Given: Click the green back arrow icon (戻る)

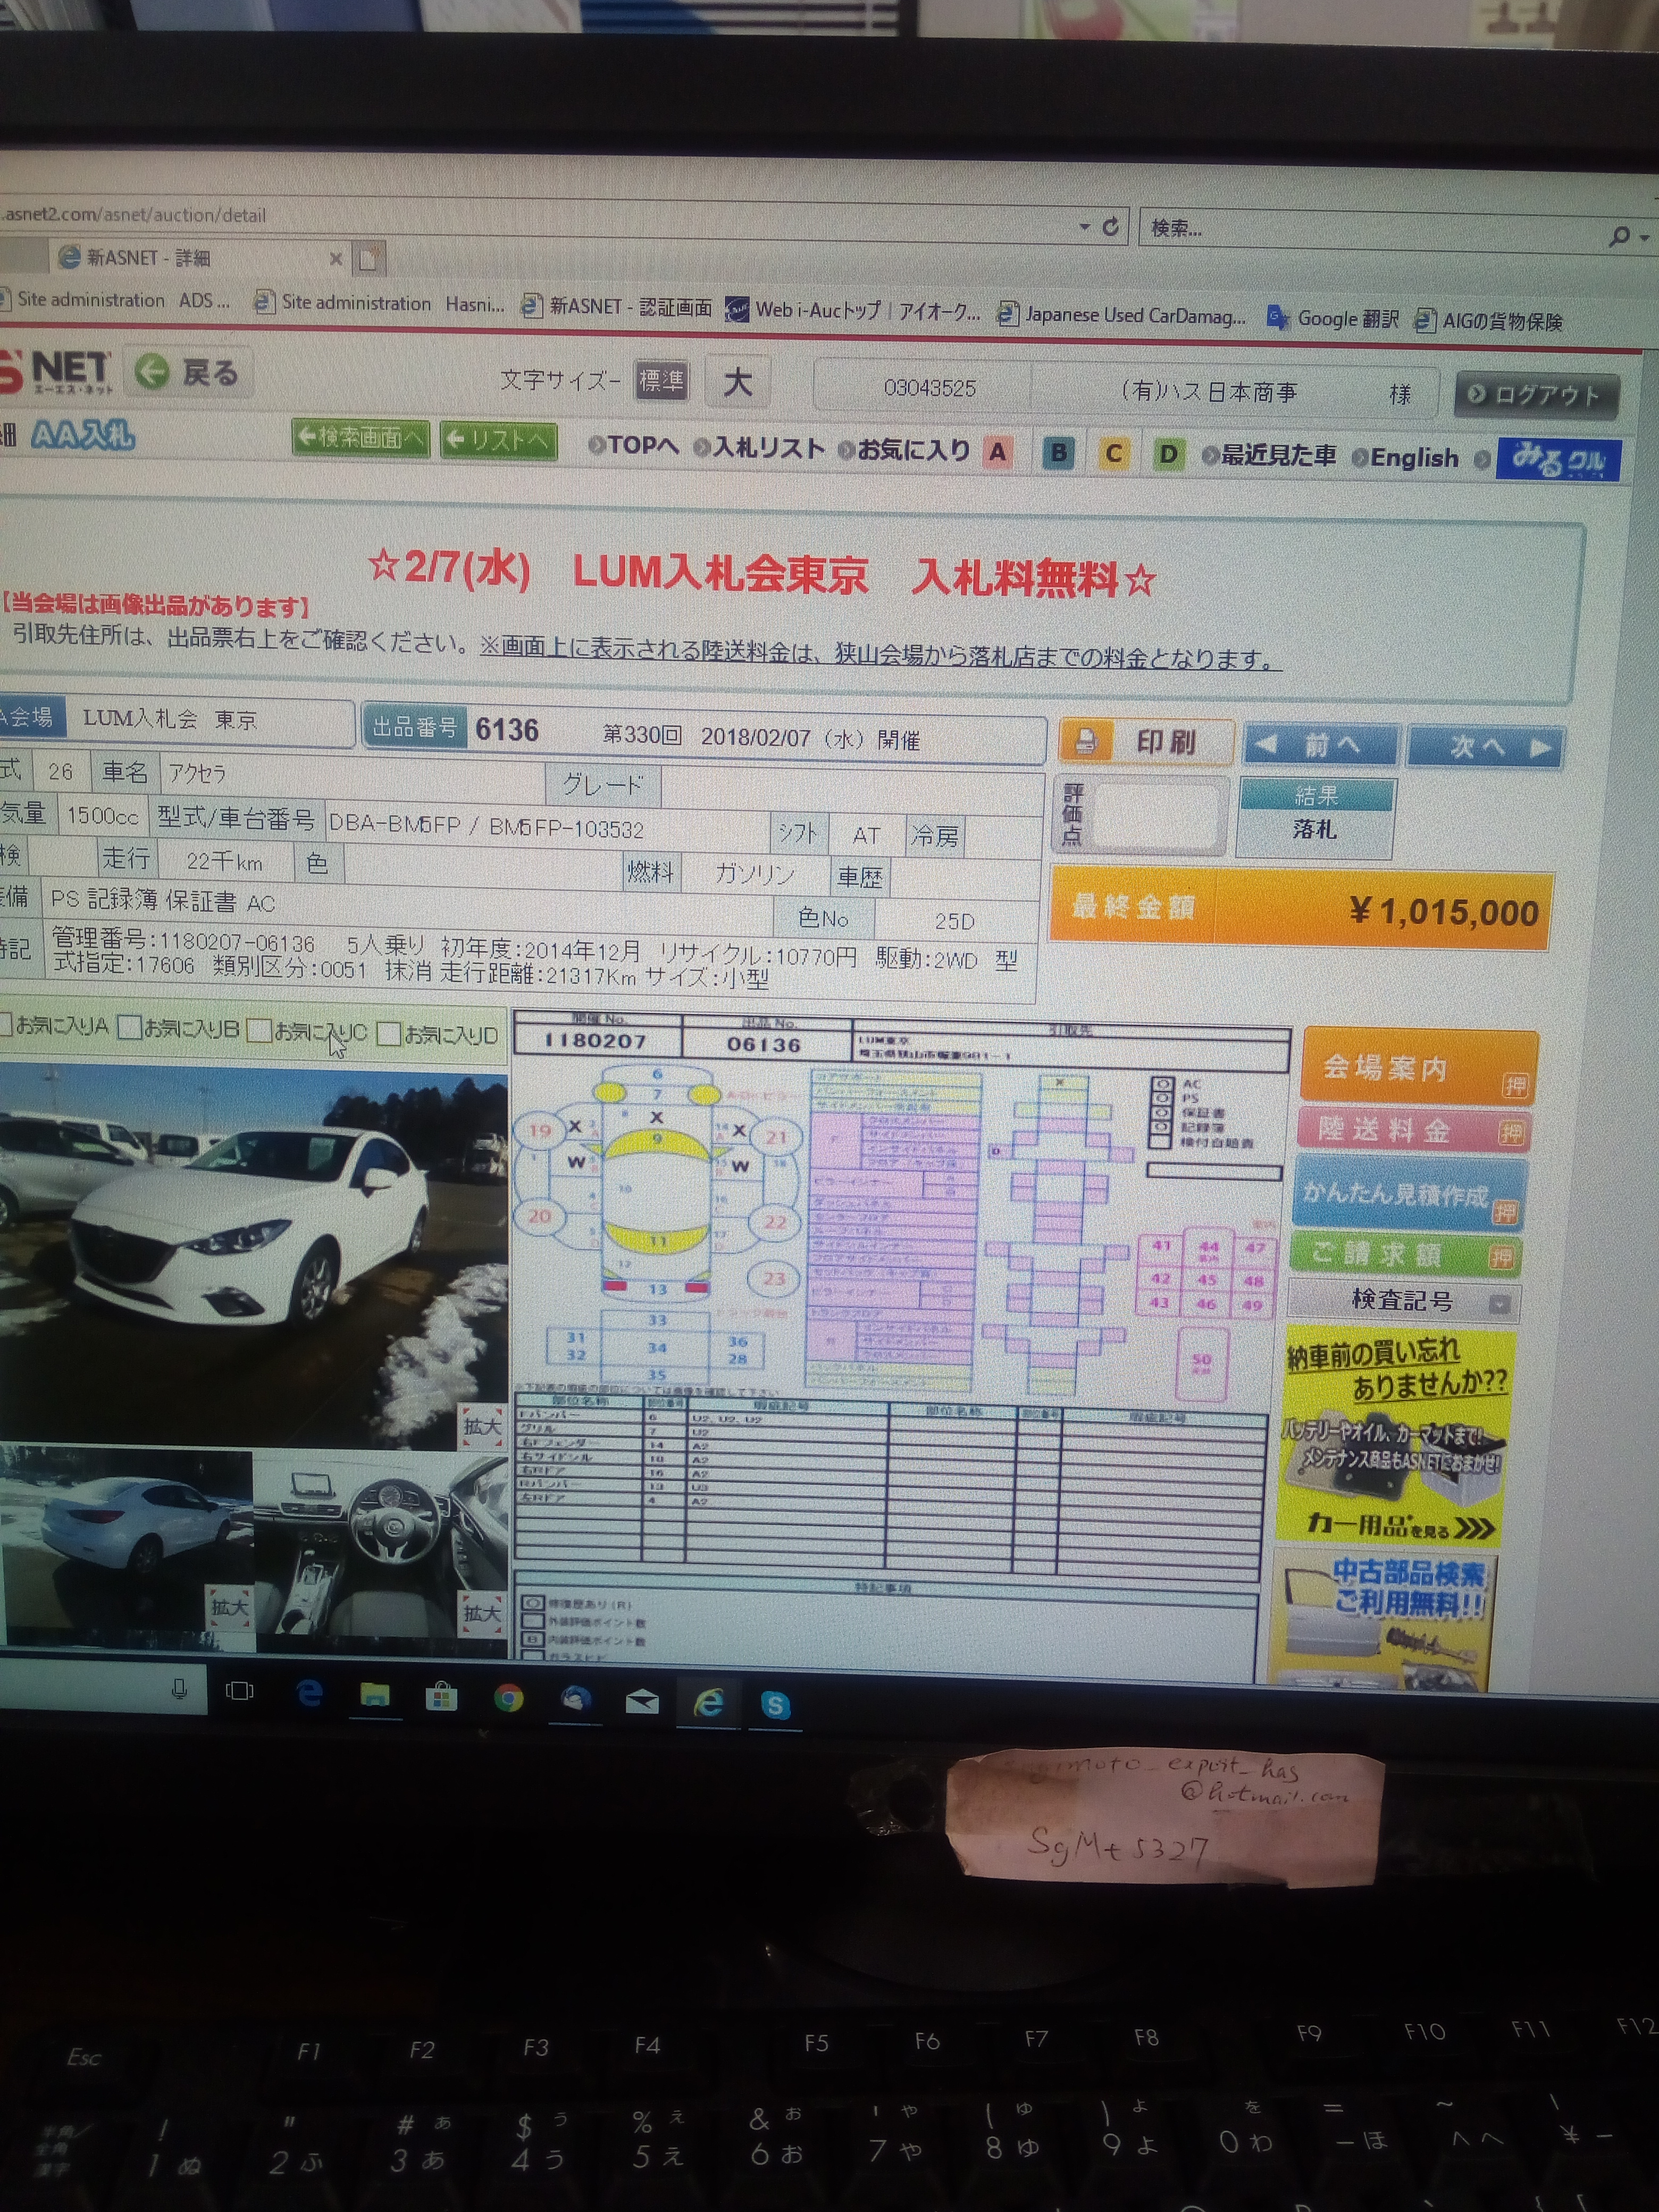Looking at the screenshot, I should [x=152, y=373].
